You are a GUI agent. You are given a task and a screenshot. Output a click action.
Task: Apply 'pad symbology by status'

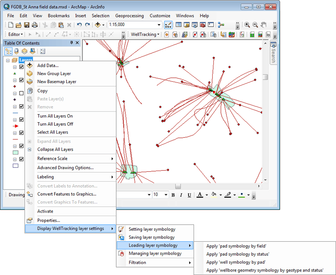pyautogui.click(x=265, y=254)
